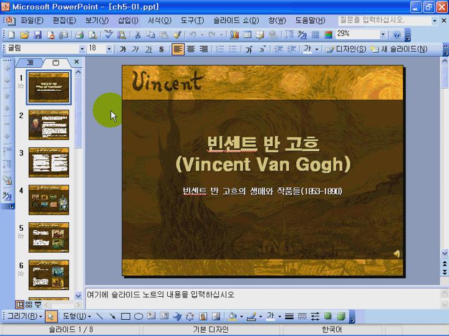
Task: Toggle center alignment button
Action: click(191, 49)
